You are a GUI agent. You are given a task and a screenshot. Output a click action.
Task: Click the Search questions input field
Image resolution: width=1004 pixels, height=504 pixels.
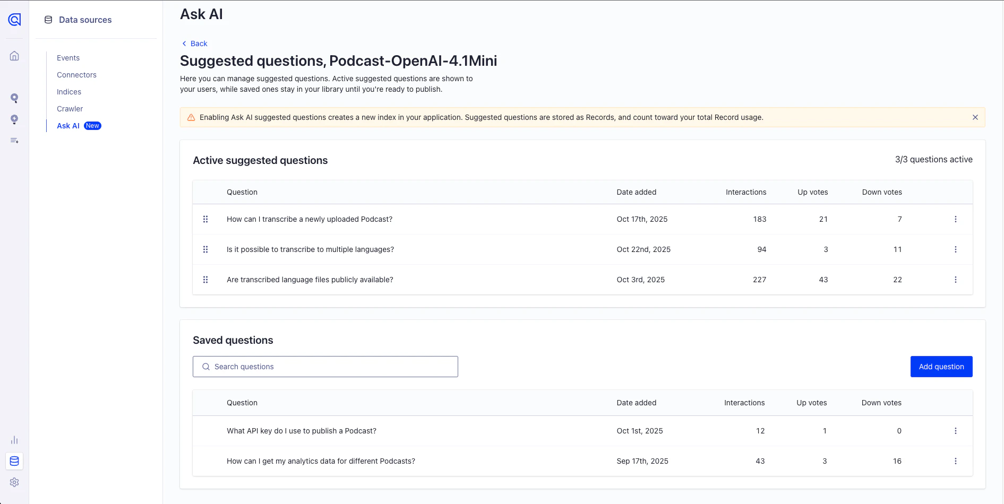tap(325, 367)
